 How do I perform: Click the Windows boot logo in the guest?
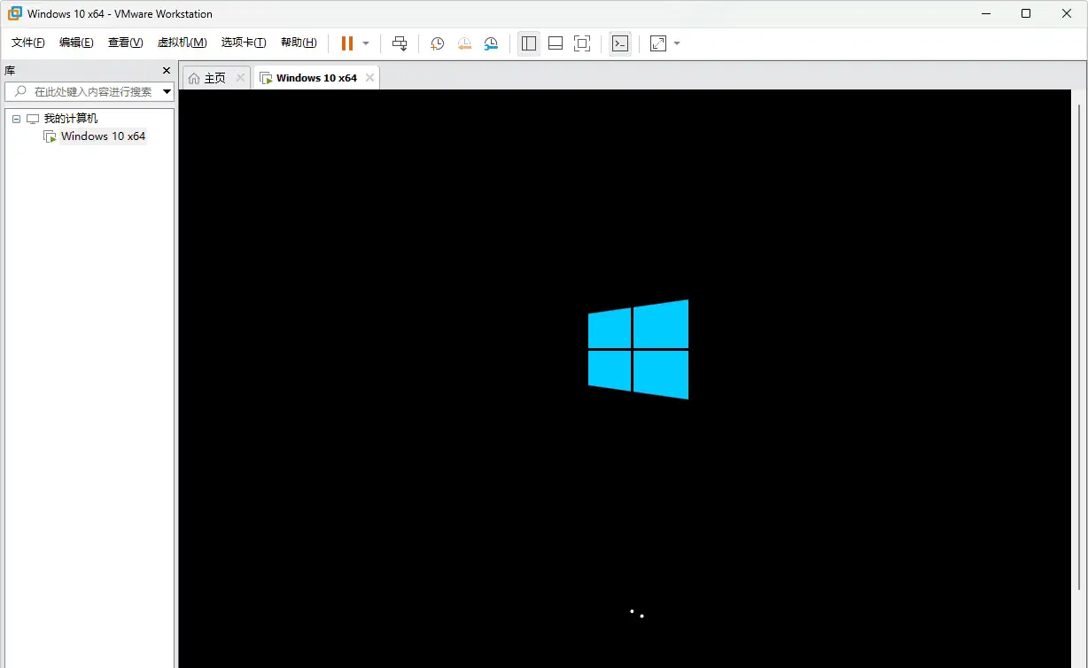coord(638,349)
